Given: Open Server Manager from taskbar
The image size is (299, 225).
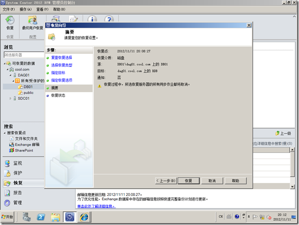Looking at the screenshot, I should click(x=26, y=217).
